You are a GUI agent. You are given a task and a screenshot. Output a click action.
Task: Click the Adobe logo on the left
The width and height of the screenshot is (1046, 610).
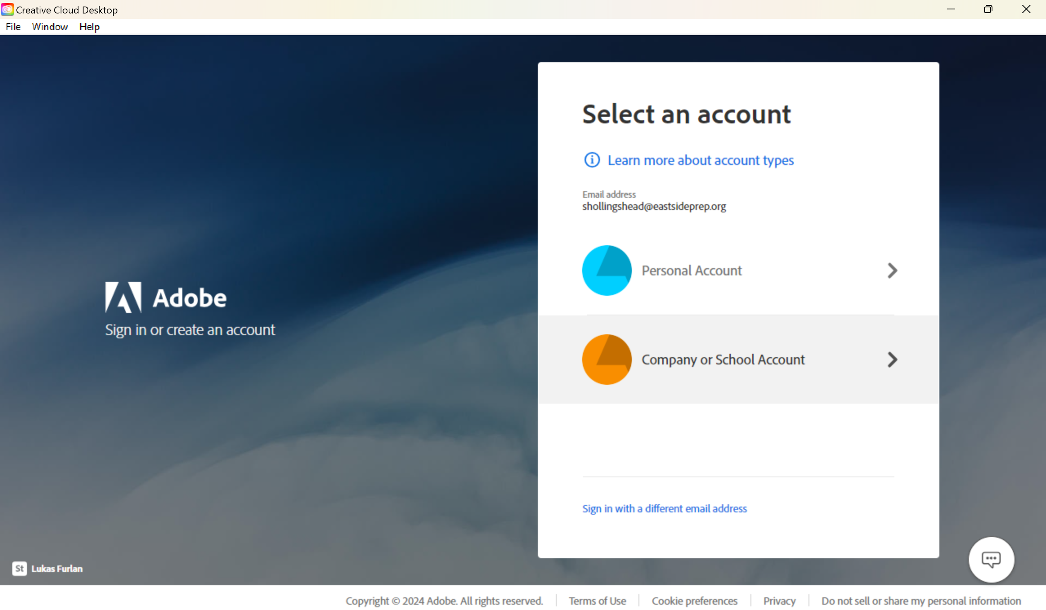[165, 297]
